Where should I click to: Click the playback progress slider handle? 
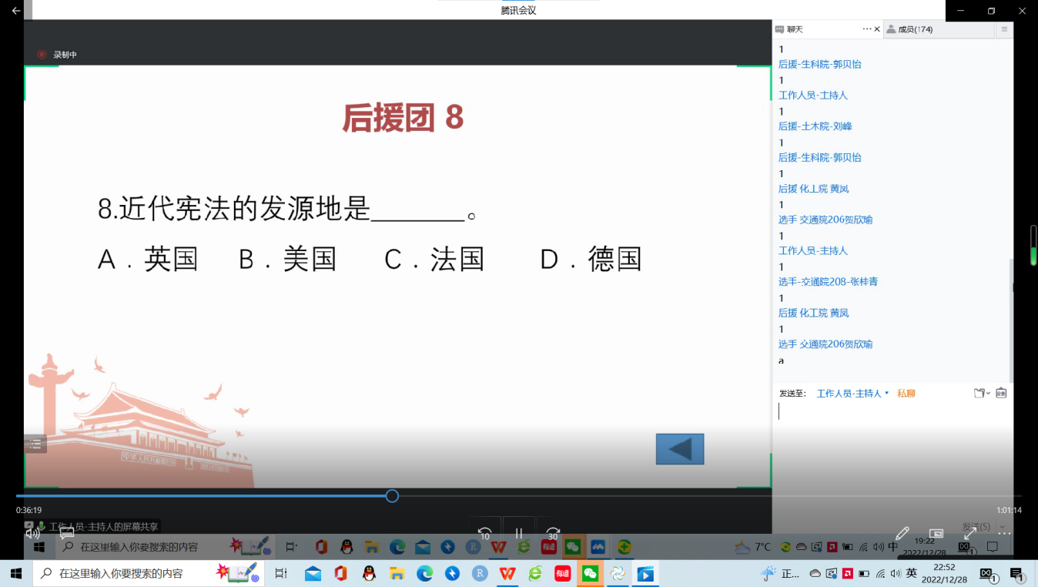coord(392,496)
